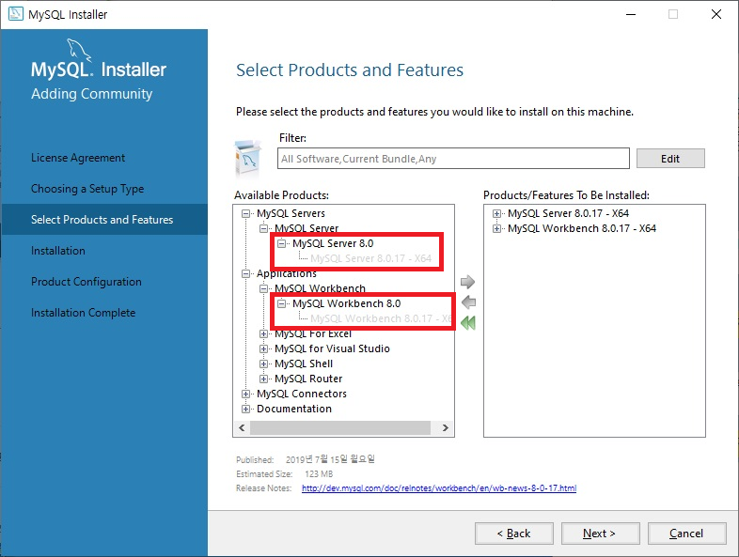The image size is (739, 557).
Task: Click the horizontal scrollbar thumb in Available Products
Action: 340,427
